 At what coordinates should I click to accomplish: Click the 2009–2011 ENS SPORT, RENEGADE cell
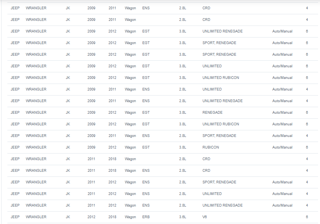tap(219, 135)
